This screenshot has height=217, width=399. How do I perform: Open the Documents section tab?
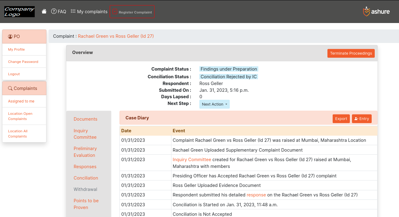85,119
